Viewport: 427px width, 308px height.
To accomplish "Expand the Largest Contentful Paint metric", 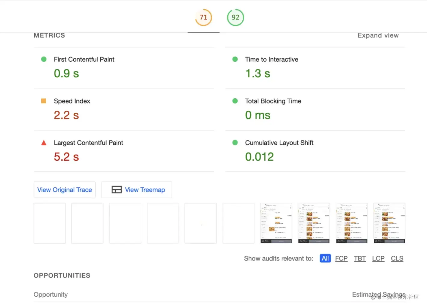I will pos(88,143).
